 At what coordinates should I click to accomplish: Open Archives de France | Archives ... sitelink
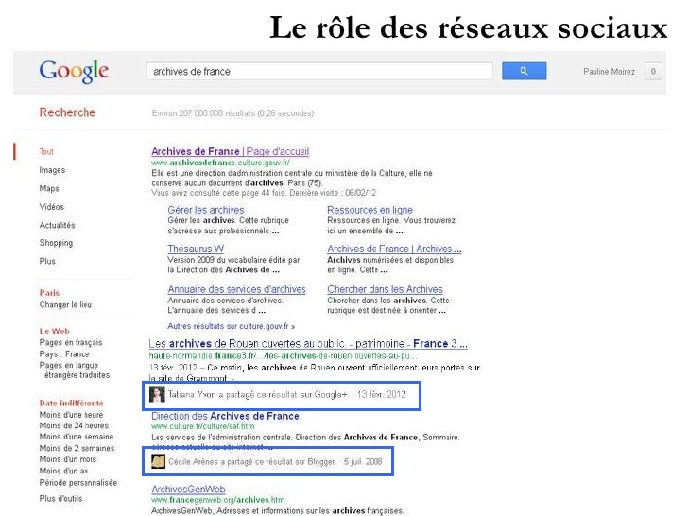pyautogui.click(x=394, y=249)
